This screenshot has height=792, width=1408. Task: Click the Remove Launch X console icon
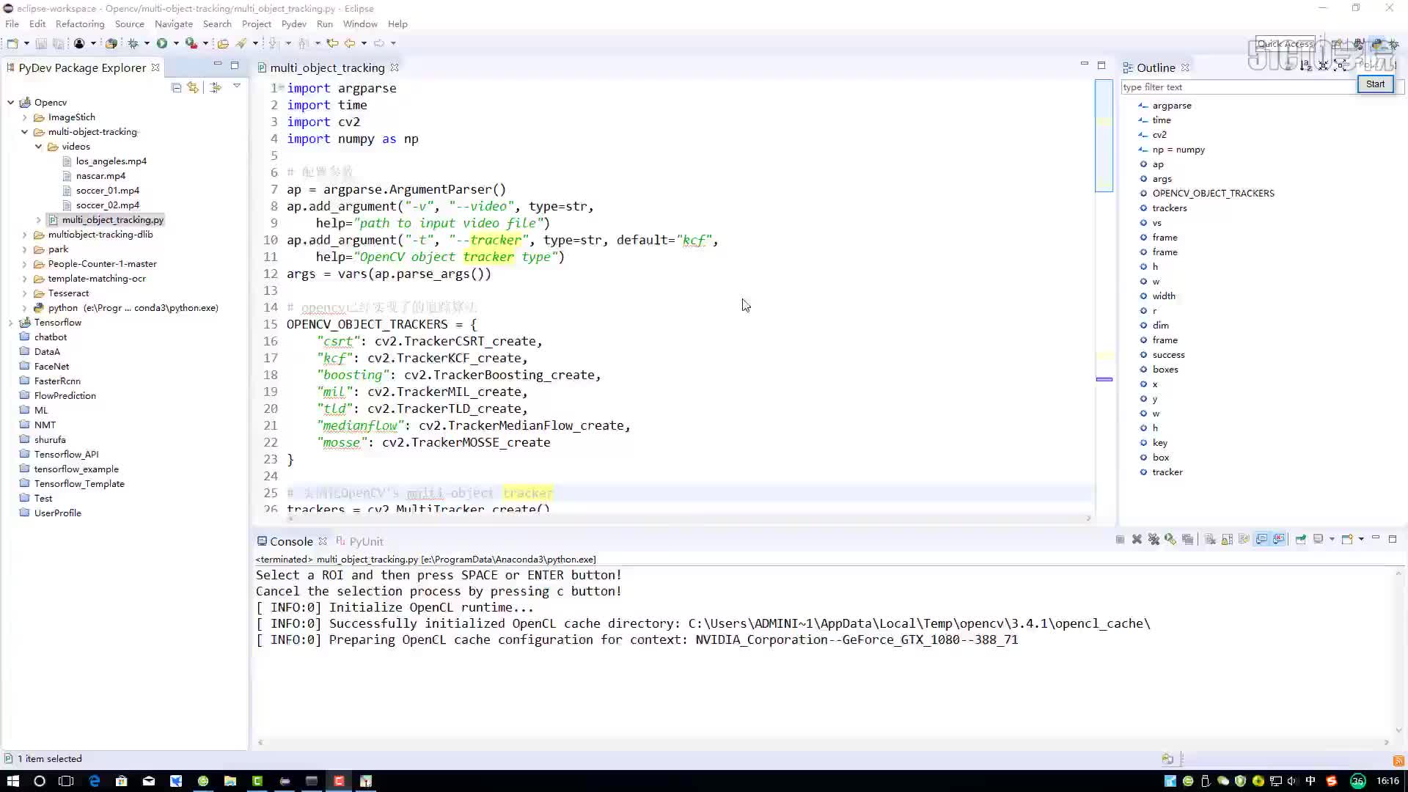pos(1137,539)
